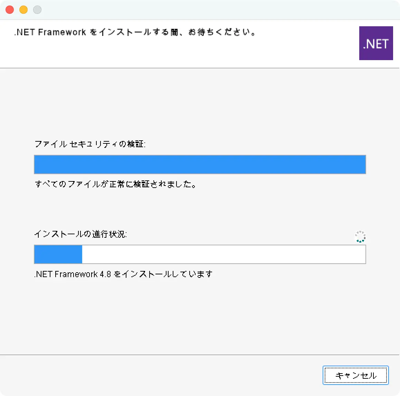The height and width of the screenshot is (396, 400).
Task: Select the インストールの進行状況 label
Action: pos(80,234)
